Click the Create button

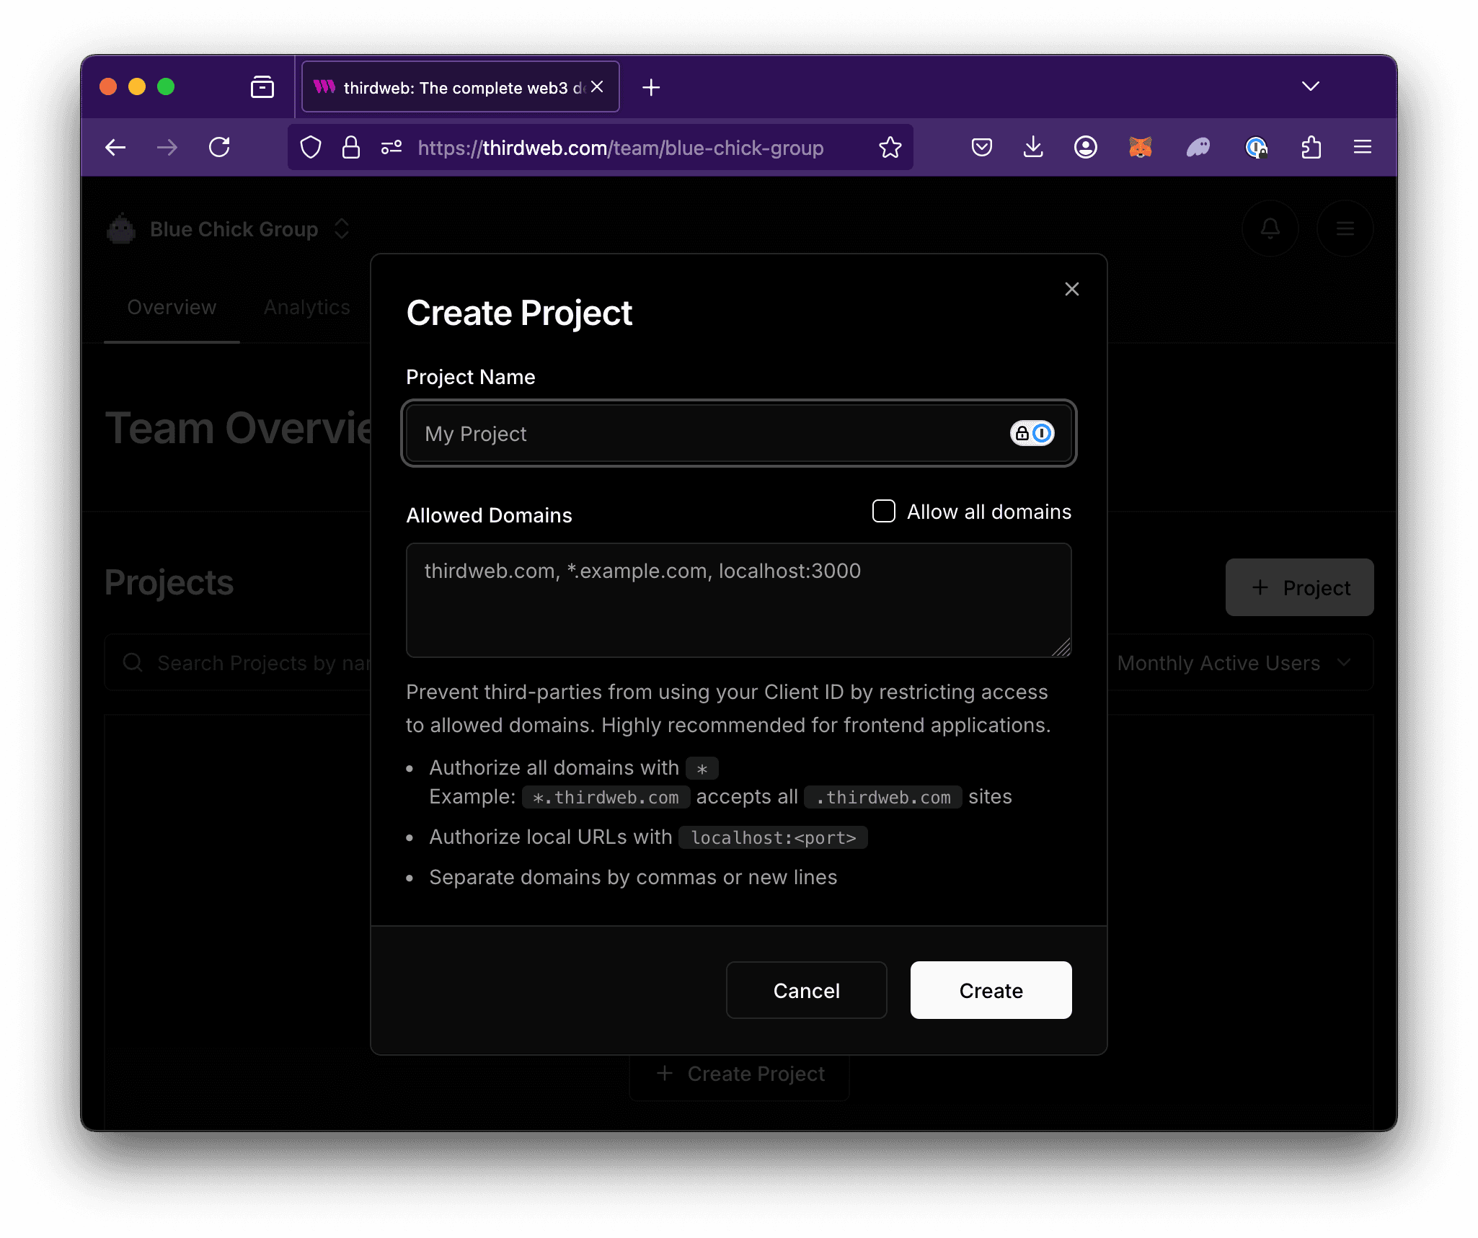coord(991,990)
